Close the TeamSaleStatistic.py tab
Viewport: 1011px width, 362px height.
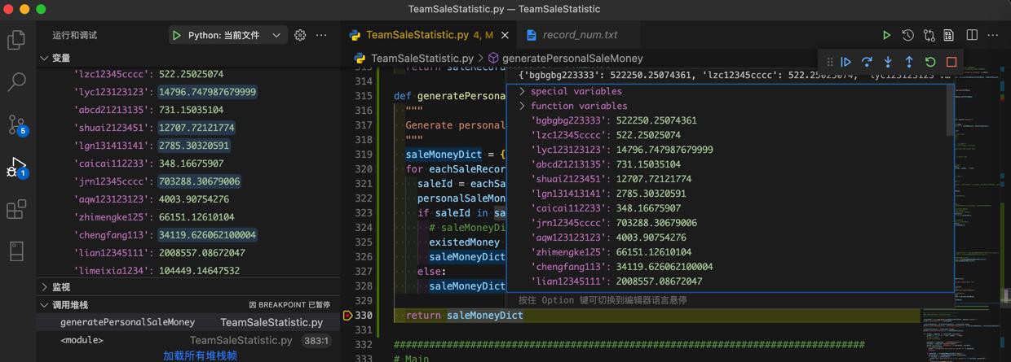[505, 35]
